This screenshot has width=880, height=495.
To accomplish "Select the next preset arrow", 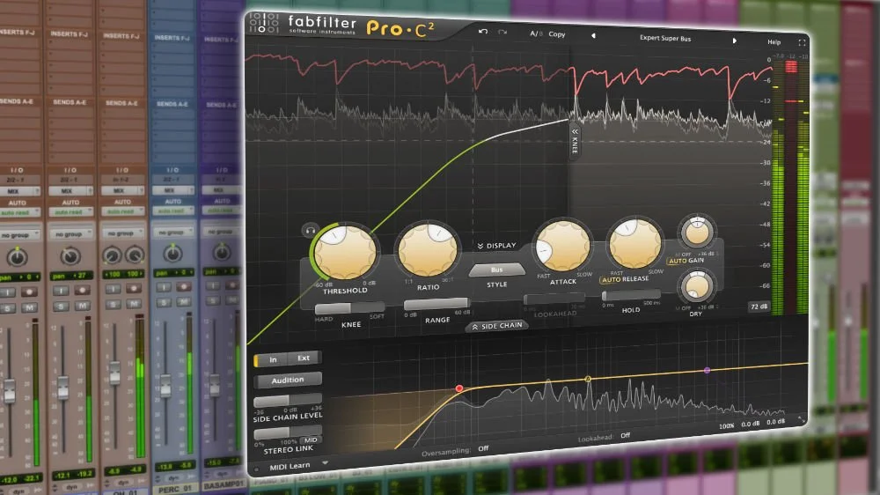I will 734,41.
